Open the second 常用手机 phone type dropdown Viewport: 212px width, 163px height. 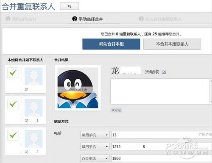(95, 146)
